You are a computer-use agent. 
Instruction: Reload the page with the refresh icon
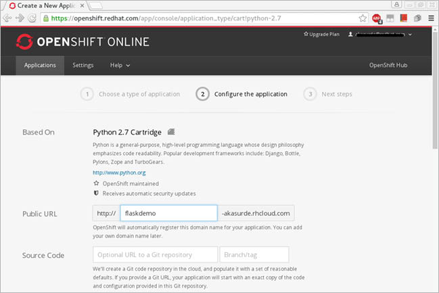click(x=32, y=18)
